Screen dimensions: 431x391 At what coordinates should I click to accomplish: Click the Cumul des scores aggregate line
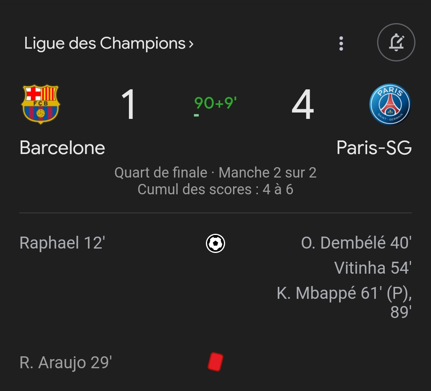(x=215, y=190)
